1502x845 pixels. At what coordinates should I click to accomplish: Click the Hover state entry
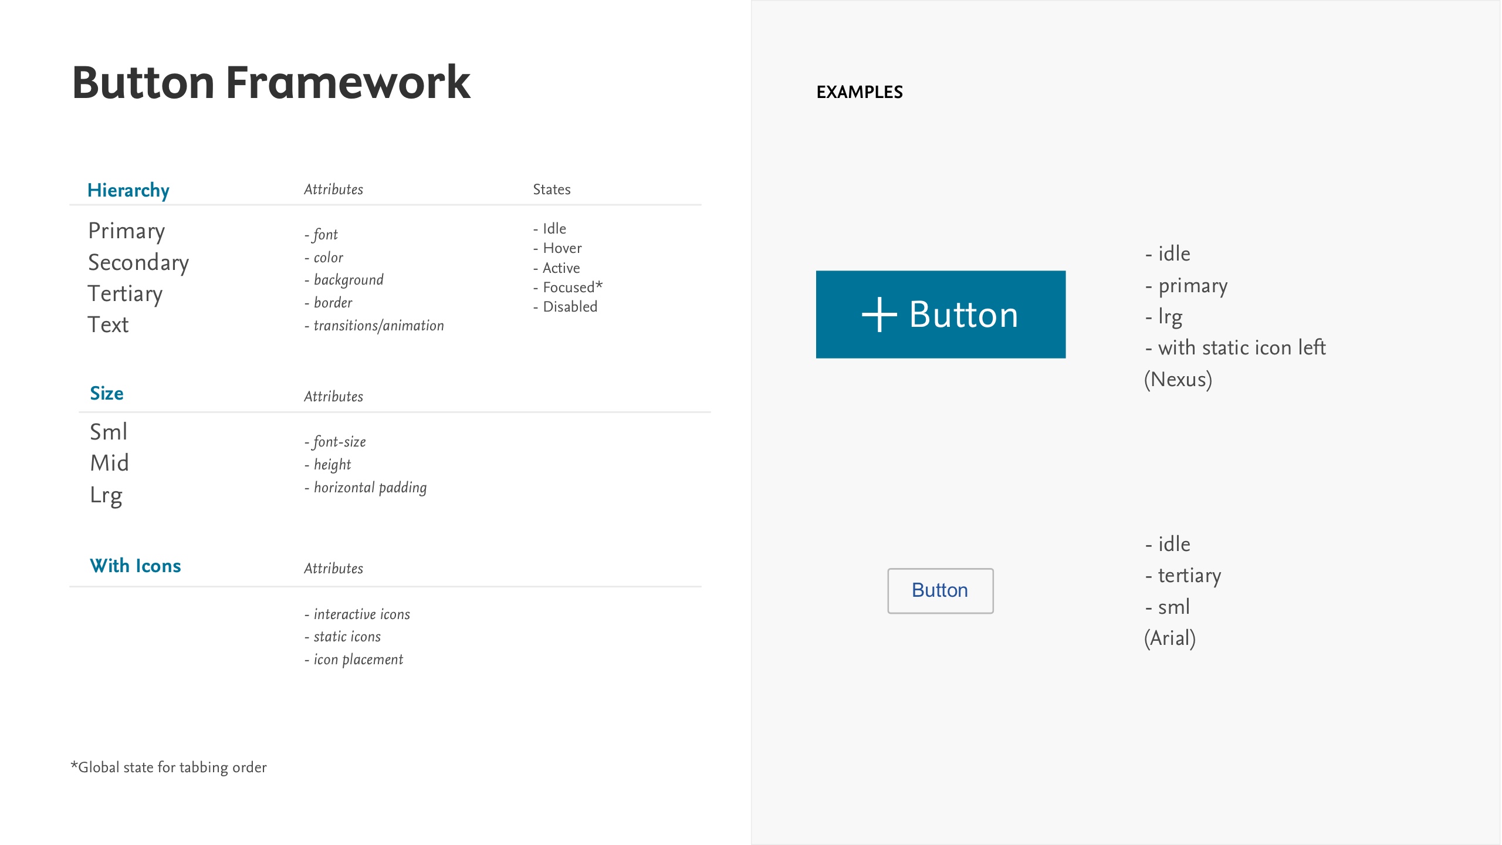click(x=557, y=248)
